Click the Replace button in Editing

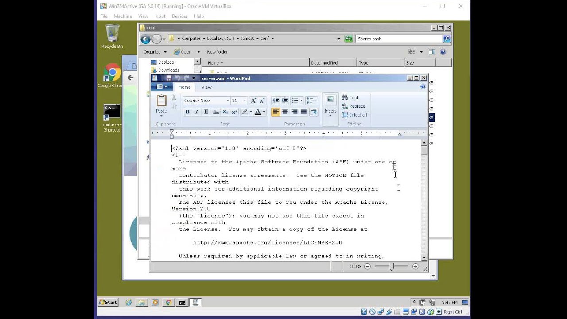tap(353, 106)
